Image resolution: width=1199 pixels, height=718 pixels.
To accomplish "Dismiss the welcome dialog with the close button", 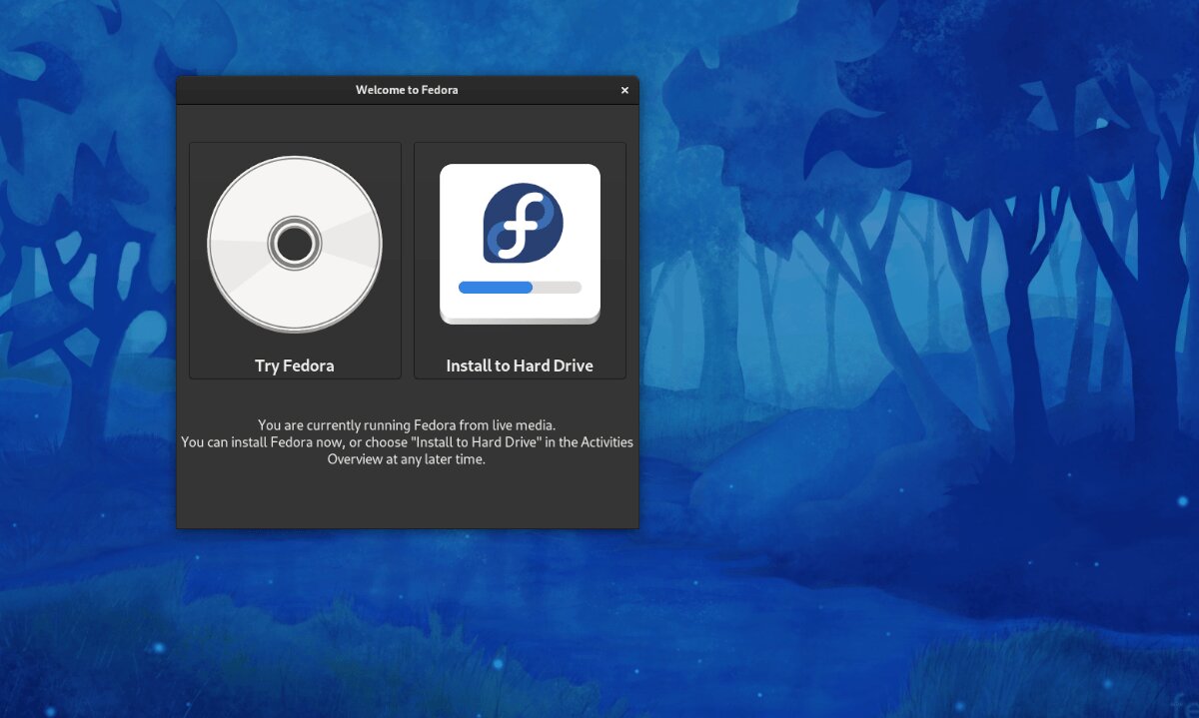I will pos(624,90).
